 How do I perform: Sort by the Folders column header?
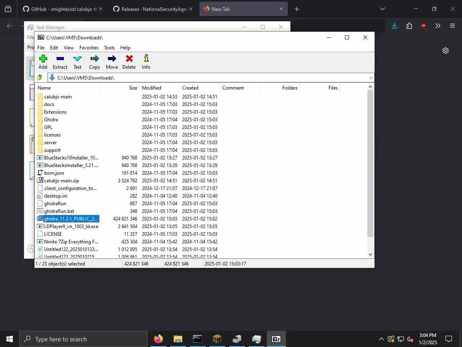(280, 88)
